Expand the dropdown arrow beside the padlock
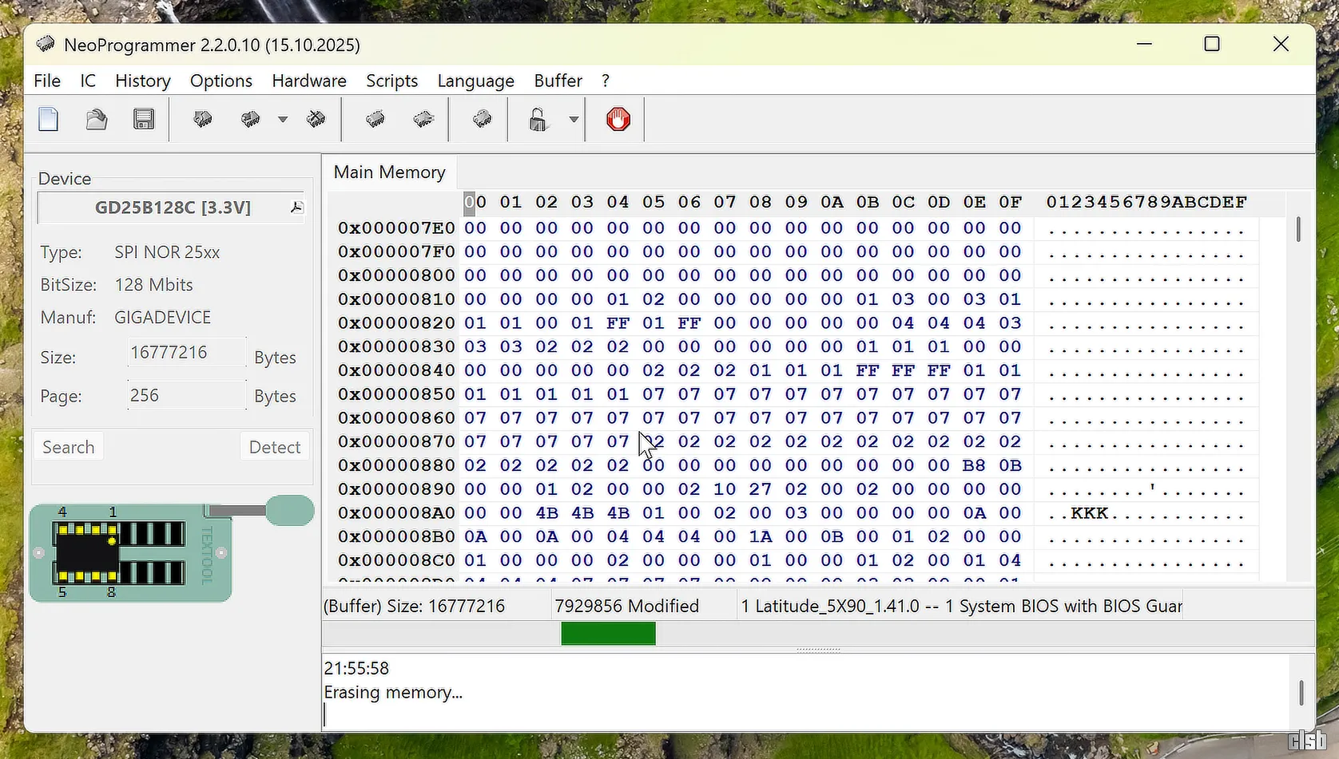This screenshot has width=1339, height=759. (x=574, y=120)
